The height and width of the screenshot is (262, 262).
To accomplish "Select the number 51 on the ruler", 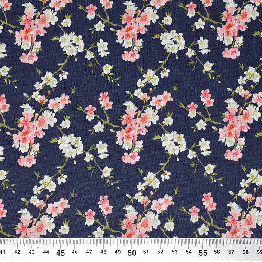I will coord(146,253).
